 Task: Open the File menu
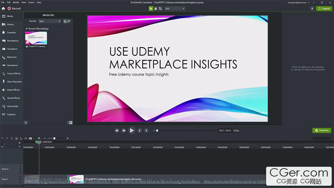point(3,2)
